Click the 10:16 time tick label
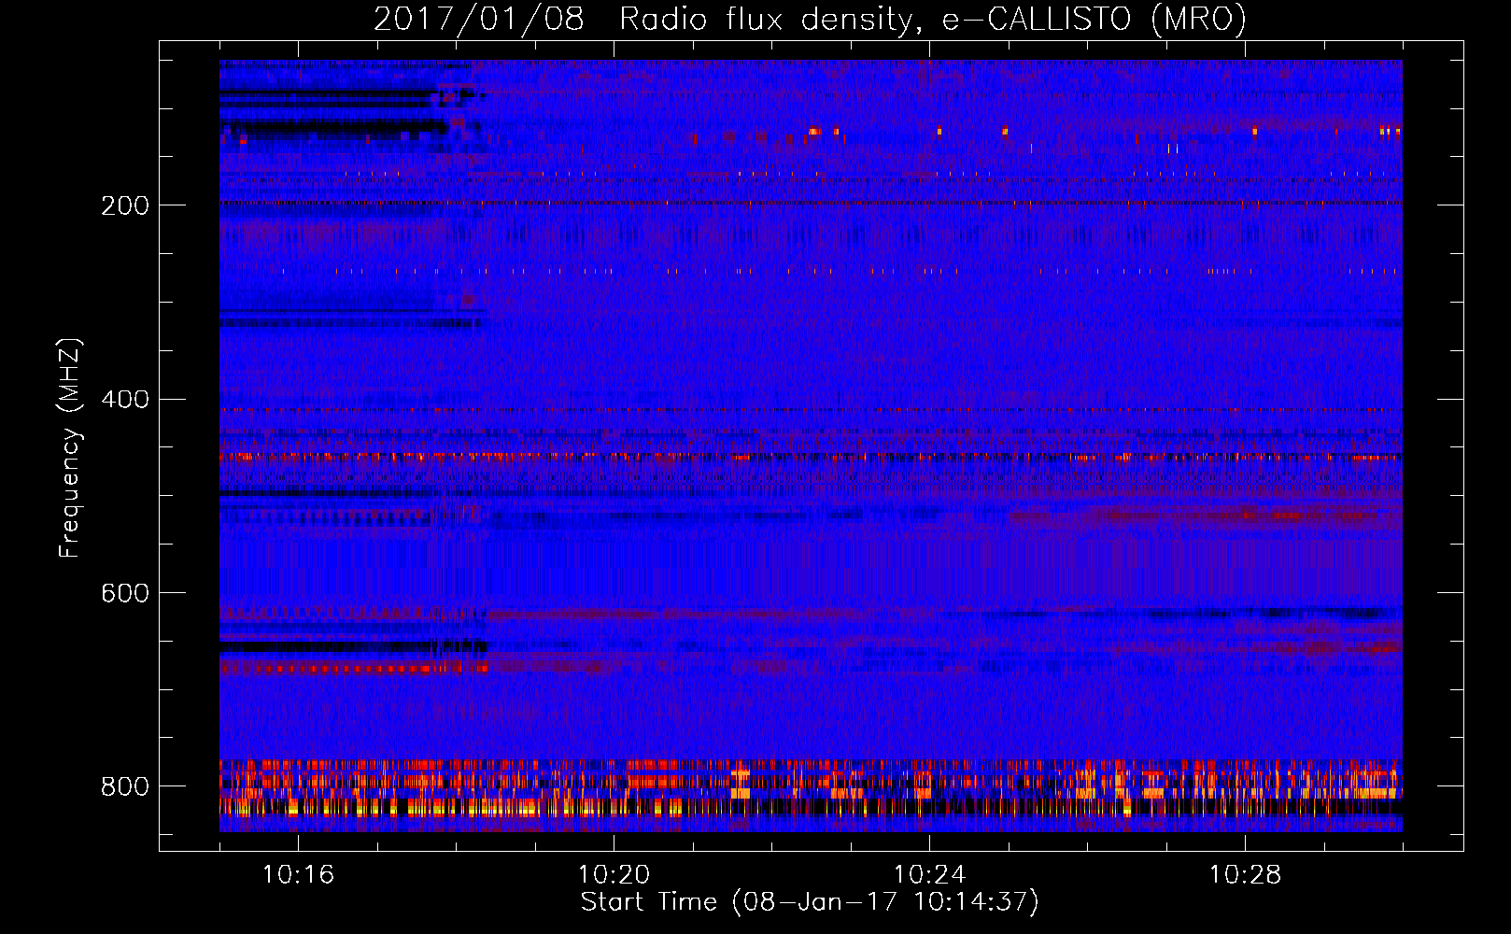Viewport: 1511px width, 934px height. tap(298, 875)
